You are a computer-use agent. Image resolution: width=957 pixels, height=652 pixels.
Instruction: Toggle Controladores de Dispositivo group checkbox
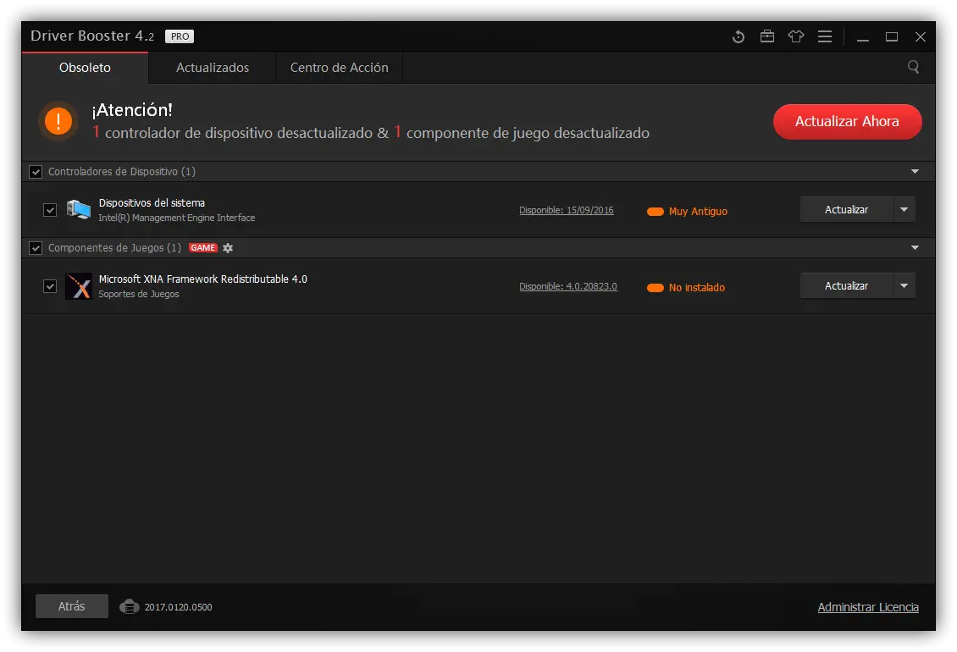[x=36, y=172]
